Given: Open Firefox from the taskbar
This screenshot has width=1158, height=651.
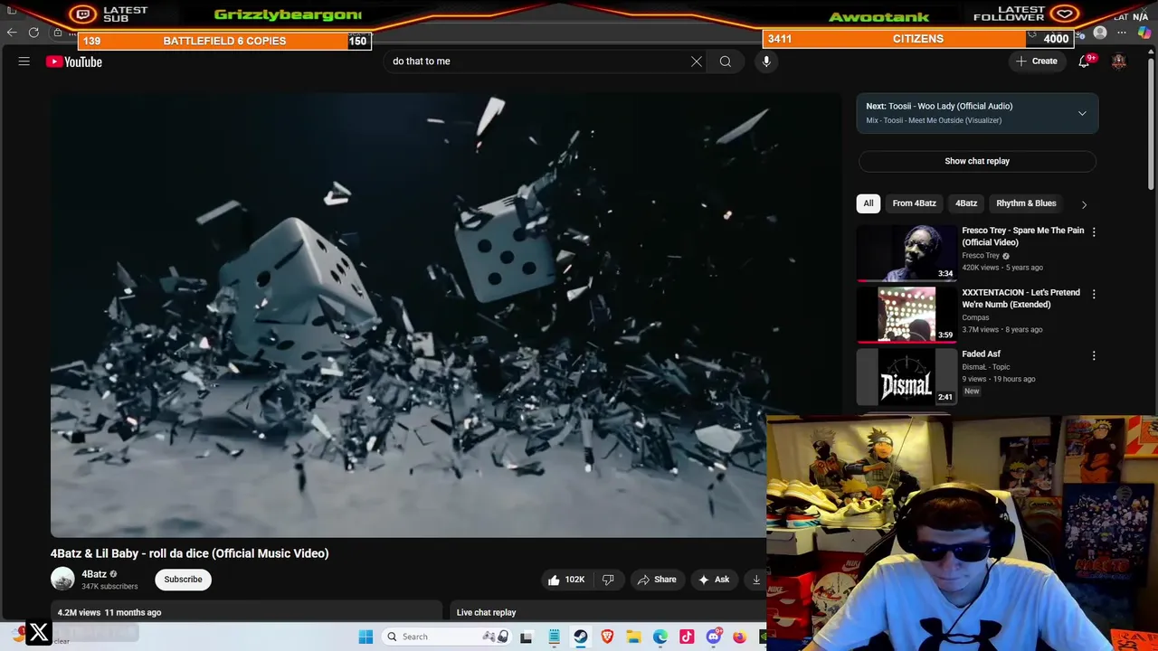Looking at the screenshot, I should pyautogui.click(x=740, y=637).
